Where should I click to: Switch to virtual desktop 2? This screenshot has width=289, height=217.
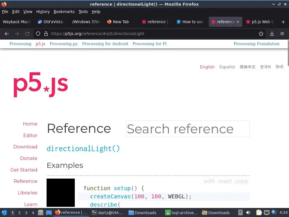point(19,213)
